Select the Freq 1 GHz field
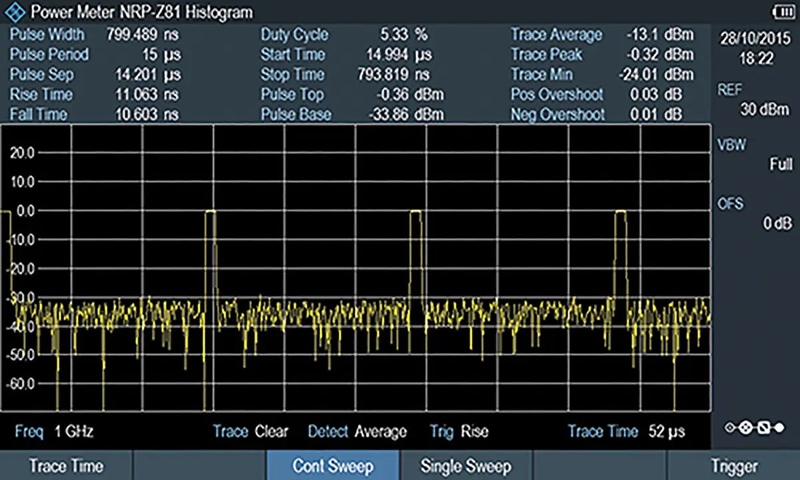The image size is (800, 480). pos(54,432)
